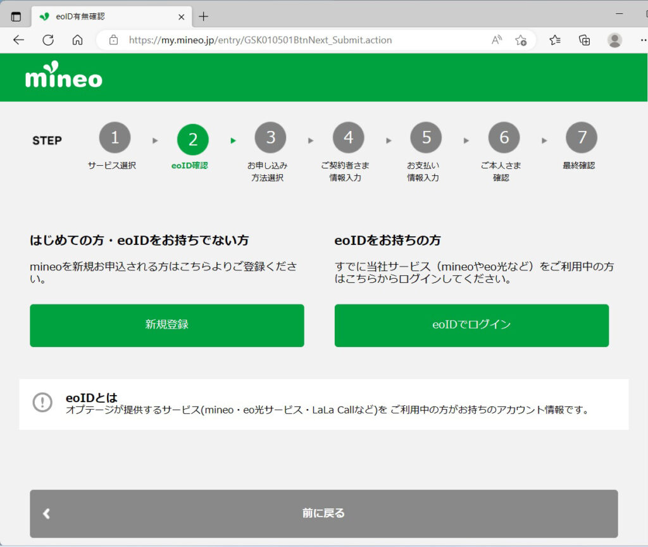Click the 前に戻る button
648x547 pixels.
point(323,513)
